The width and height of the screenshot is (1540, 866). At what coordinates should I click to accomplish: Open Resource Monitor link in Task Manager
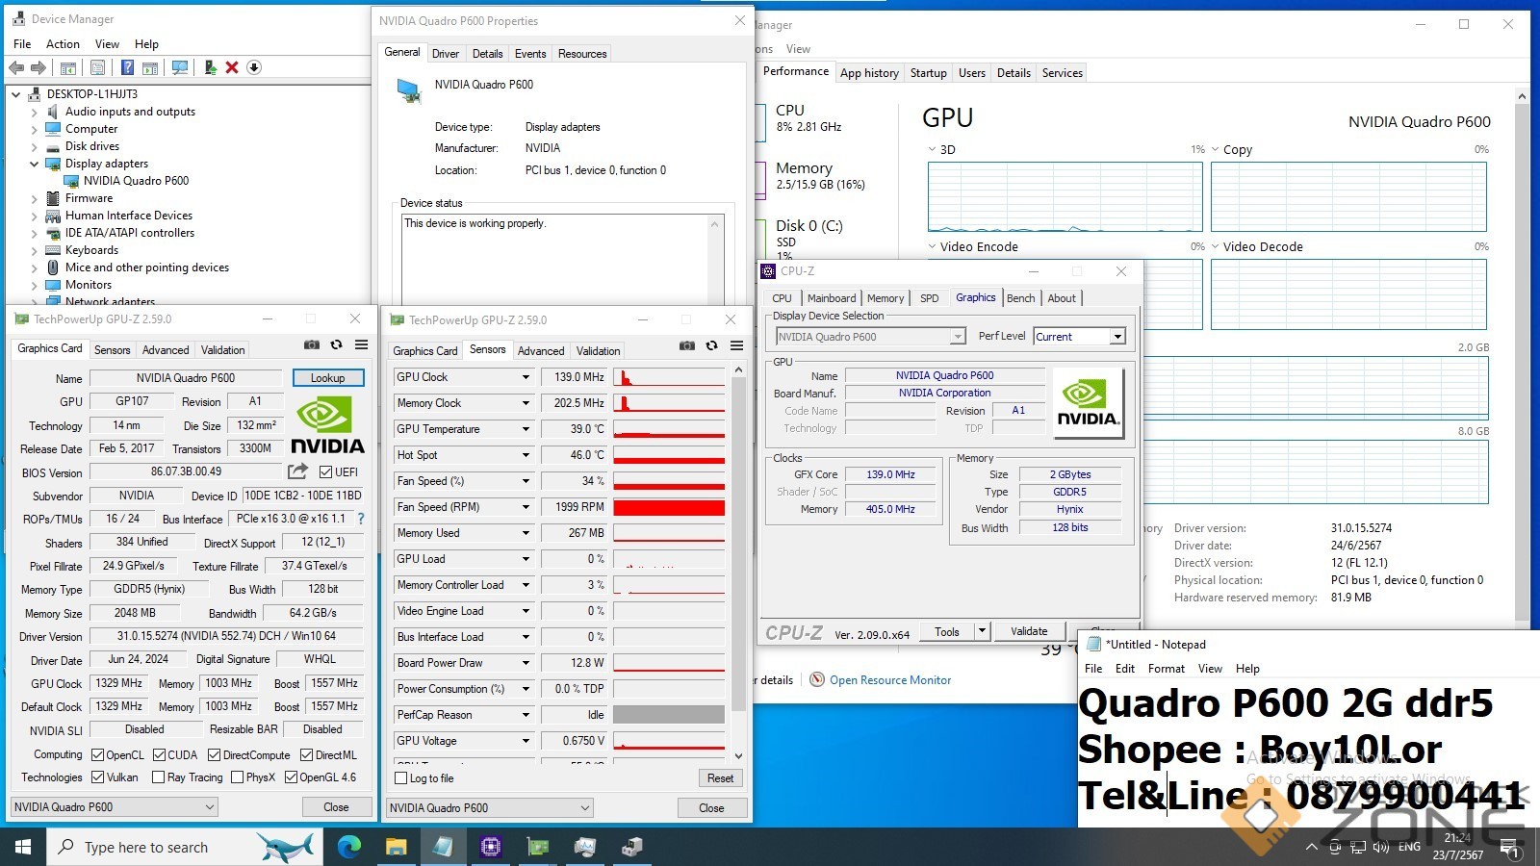[889, 680]
